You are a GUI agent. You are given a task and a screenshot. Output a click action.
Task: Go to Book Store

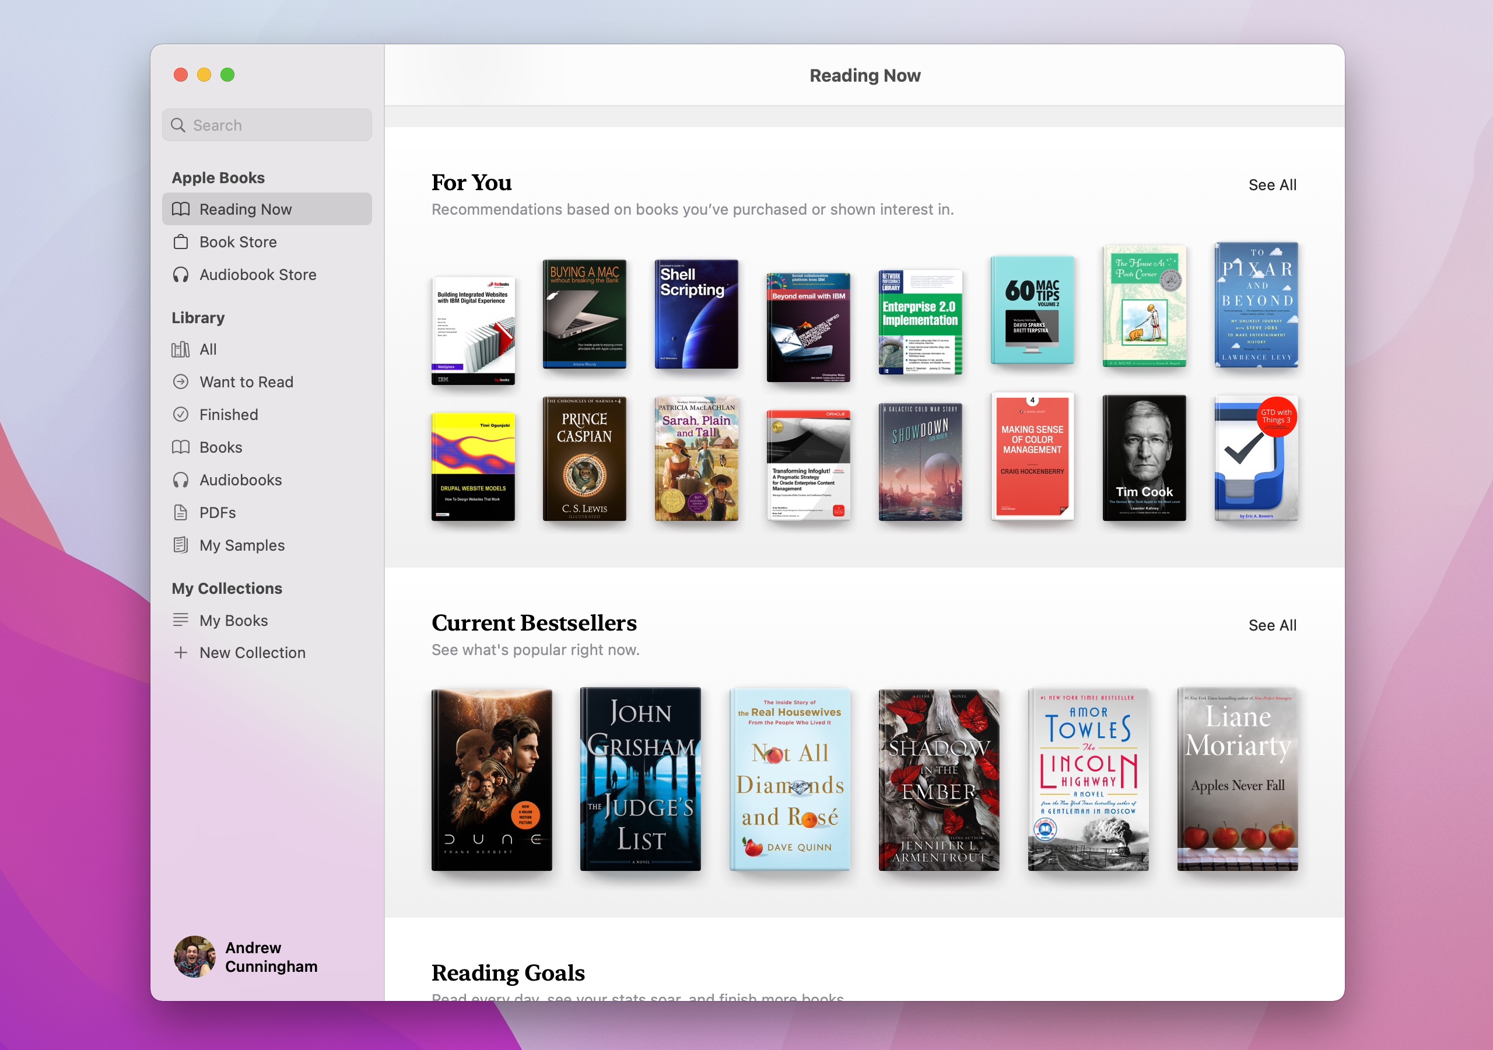tap(267, 242)
